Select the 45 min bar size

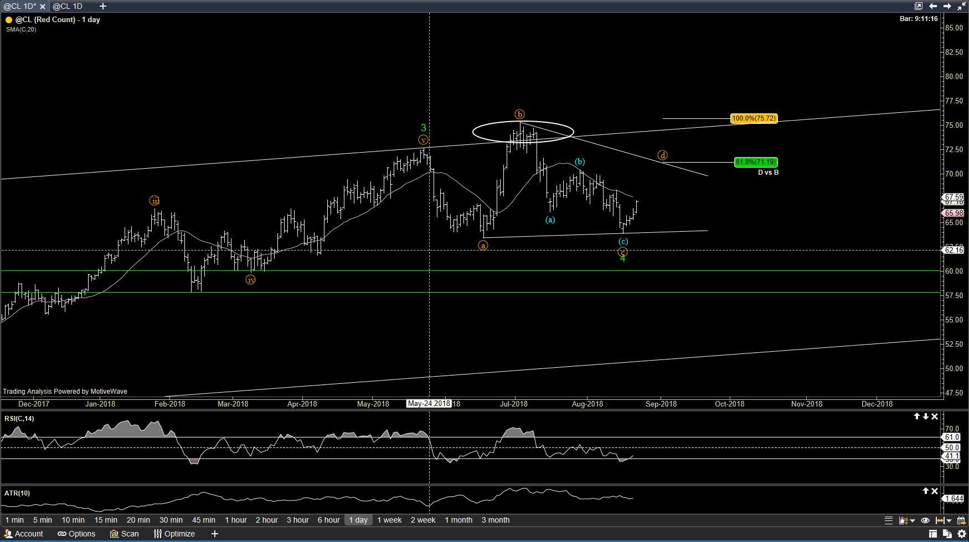[204, 520]
